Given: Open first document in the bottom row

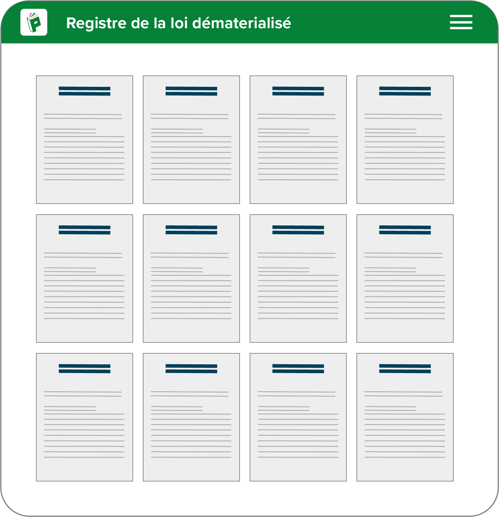Looking at the screenshot, I should [x=84, y=417].
